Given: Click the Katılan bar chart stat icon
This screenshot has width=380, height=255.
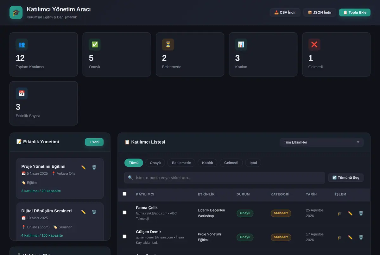Looking at the screenshot, I should (241, 45).
